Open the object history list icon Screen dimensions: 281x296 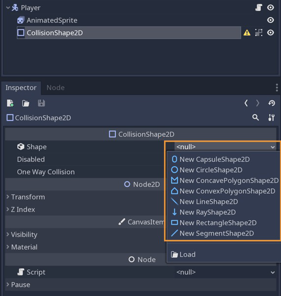click(272, 103)
